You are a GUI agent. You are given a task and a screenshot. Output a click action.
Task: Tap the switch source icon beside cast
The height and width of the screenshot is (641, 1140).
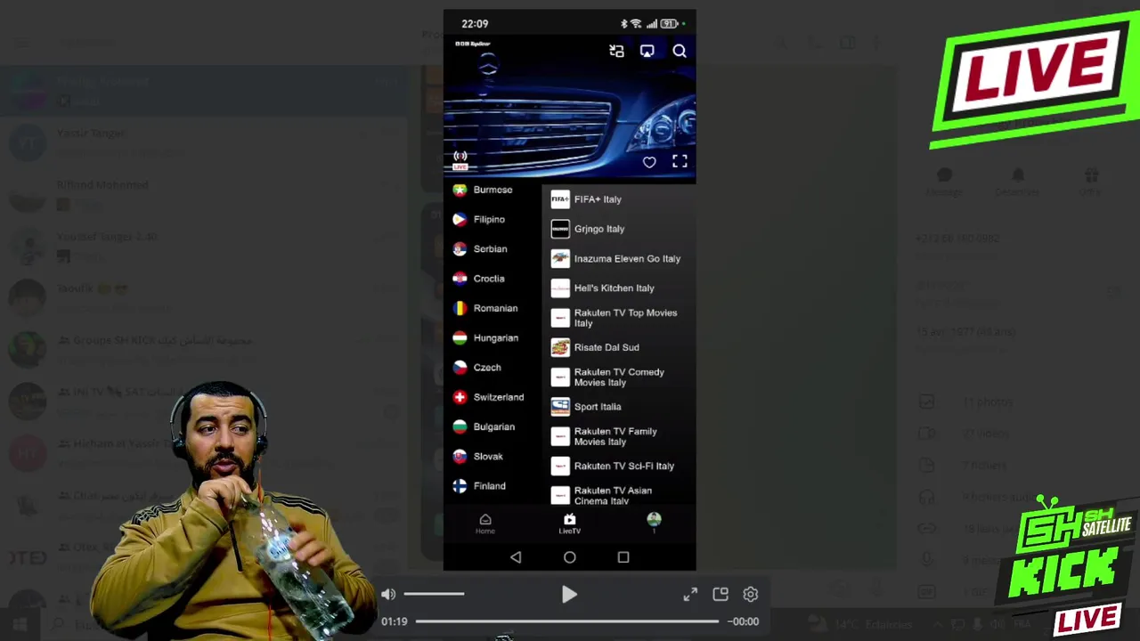point(616,51)
